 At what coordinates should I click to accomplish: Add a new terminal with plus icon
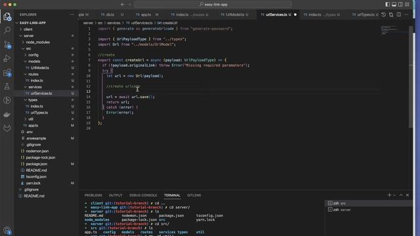[389, 195]
